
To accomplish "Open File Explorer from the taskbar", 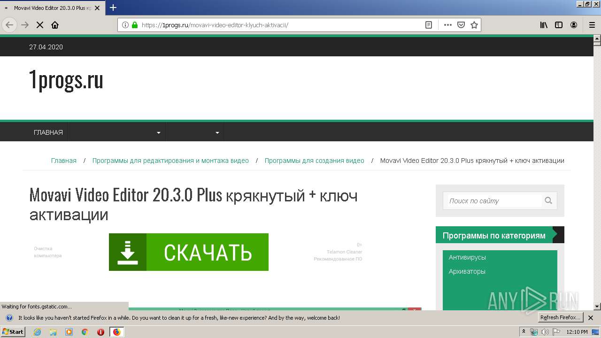I will pos(53,332).
